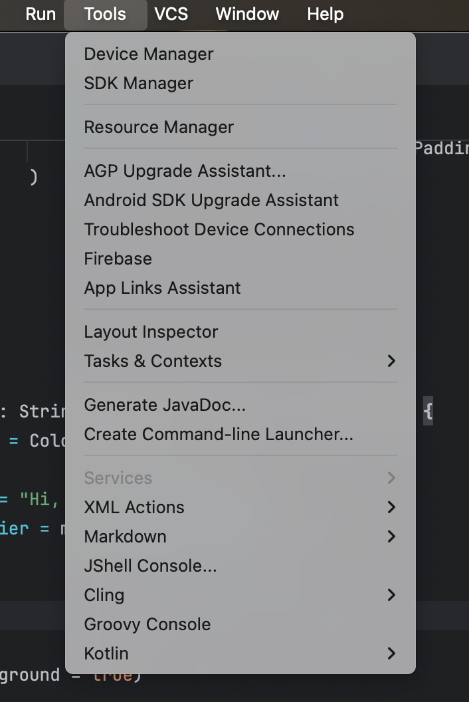Choose Troubleshoot Device Connections
The height and width of the screenshot is (702, 469).
pos(240,229)
